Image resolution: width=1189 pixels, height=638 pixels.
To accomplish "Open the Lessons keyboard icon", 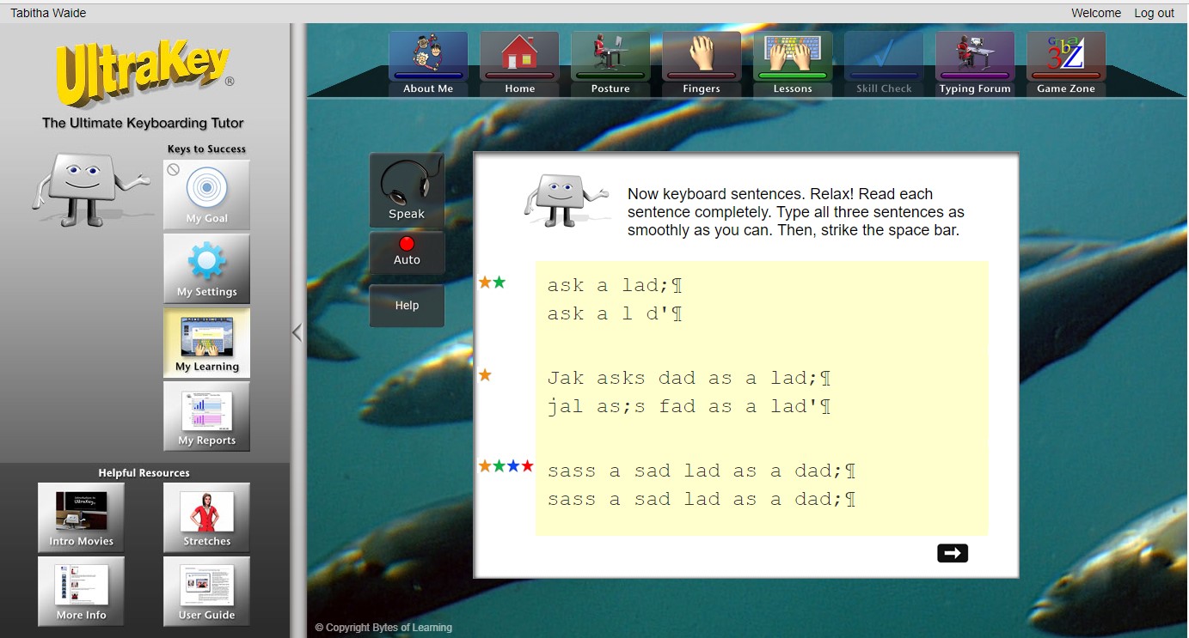I will point(793,60).
